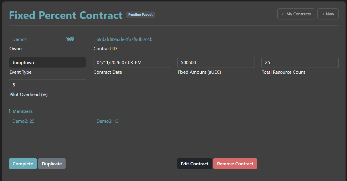This screenshot has height=181, width=347.
Task: Open the My Contracts page
Action: click(x=296, y=14)
